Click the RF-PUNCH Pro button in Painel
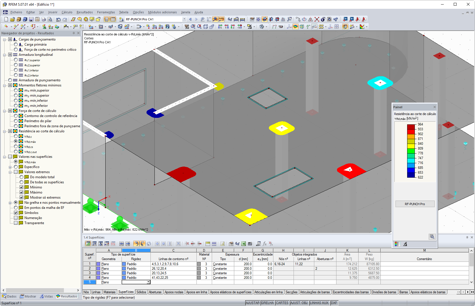 (415, 204)
